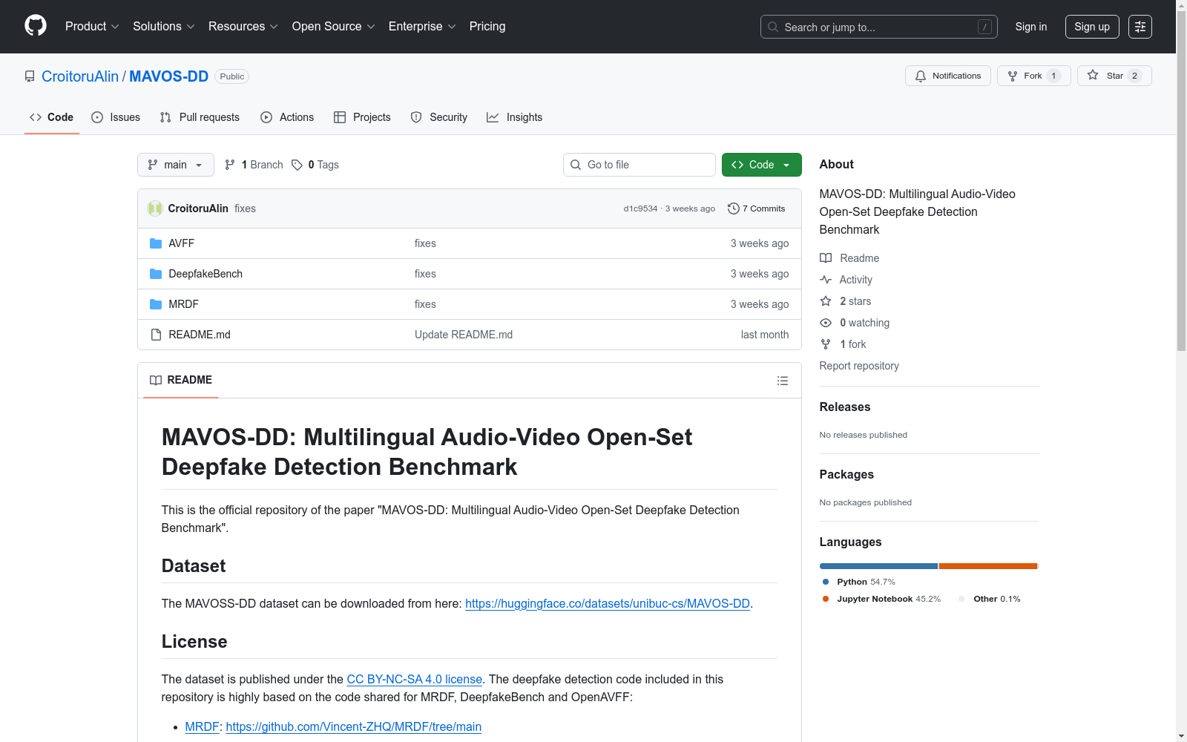The image size is (1187, 742).
Task: Click the search magnifier in the header search
Action: click(x=773, y=27)
